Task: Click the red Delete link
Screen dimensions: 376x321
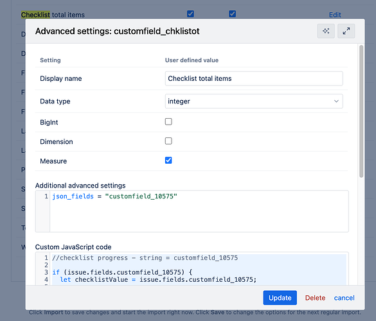Action: [x=315, y=298]
